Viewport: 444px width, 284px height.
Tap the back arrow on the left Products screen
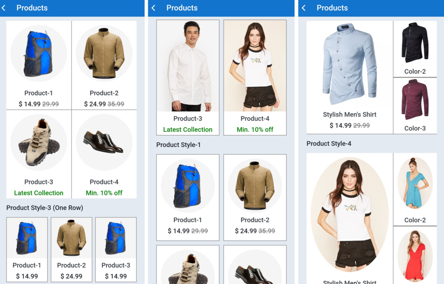[3, 8]
